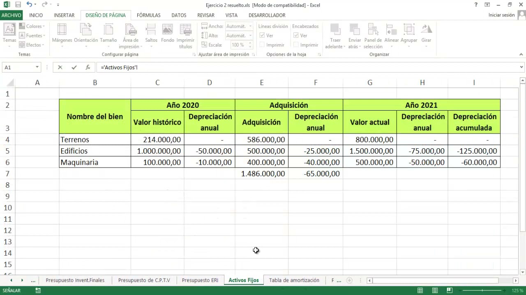Screen dimensions: 526x295
Task: Switch to the FÓRMULAS ribbon tab
Action: [148, 15]
